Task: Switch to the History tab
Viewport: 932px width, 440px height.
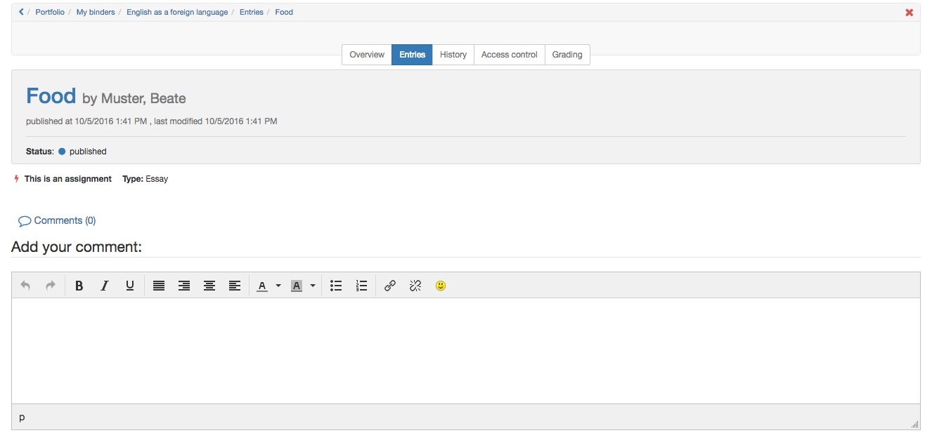Action: [x=453, y=55]
